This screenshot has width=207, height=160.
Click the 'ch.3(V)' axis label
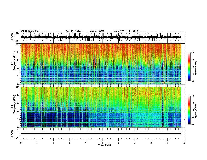coord(13,134)
